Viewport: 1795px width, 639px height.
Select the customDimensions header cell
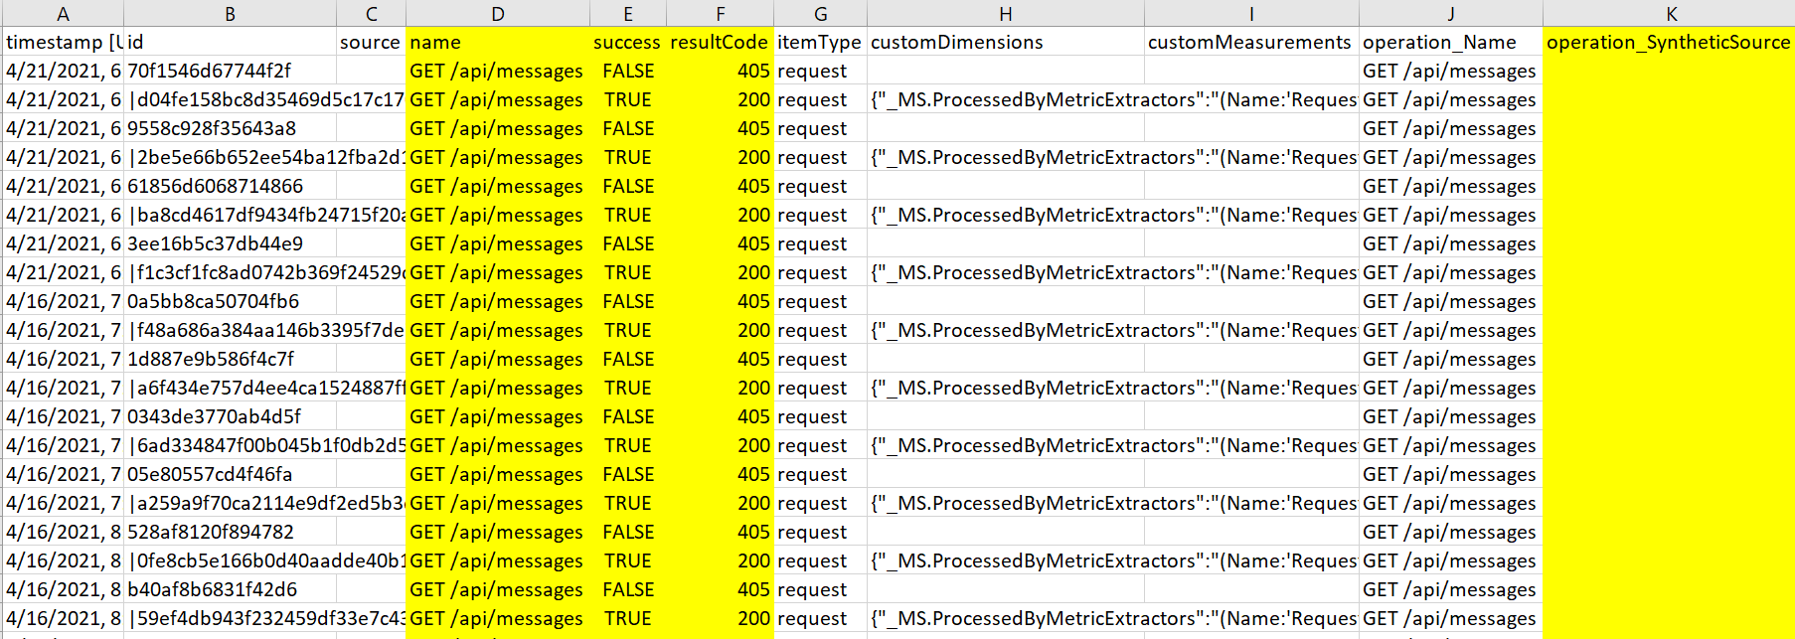1004,42
